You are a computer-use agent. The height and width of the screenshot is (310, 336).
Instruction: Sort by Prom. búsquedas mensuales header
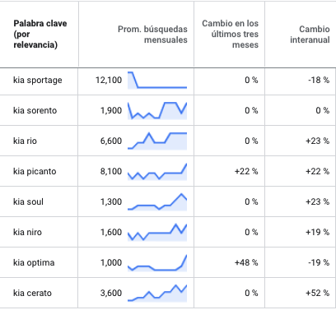coord(152,35)
